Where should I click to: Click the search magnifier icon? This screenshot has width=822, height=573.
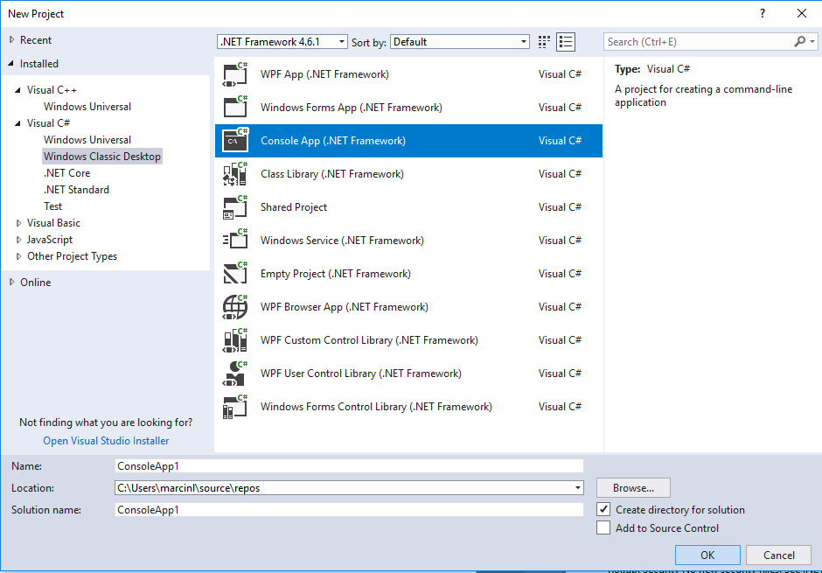(x=799, y=41)
